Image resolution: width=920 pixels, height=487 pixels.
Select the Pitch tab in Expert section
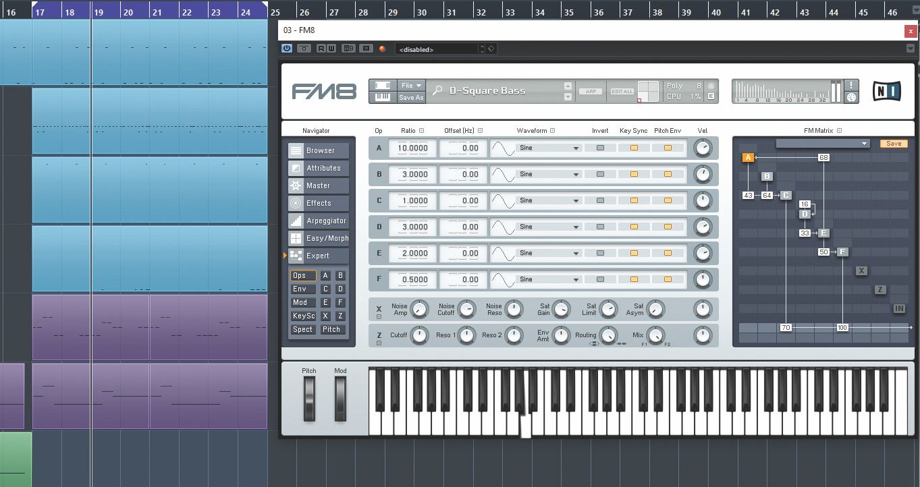pos(331,329)
